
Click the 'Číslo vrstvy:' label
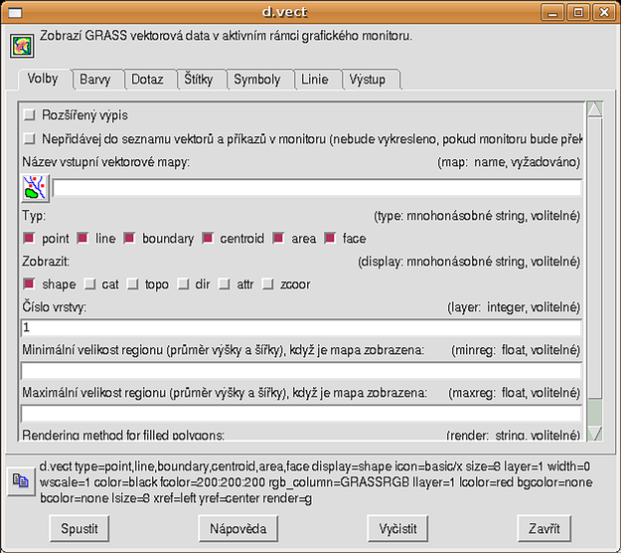click(x=55, y=307)
